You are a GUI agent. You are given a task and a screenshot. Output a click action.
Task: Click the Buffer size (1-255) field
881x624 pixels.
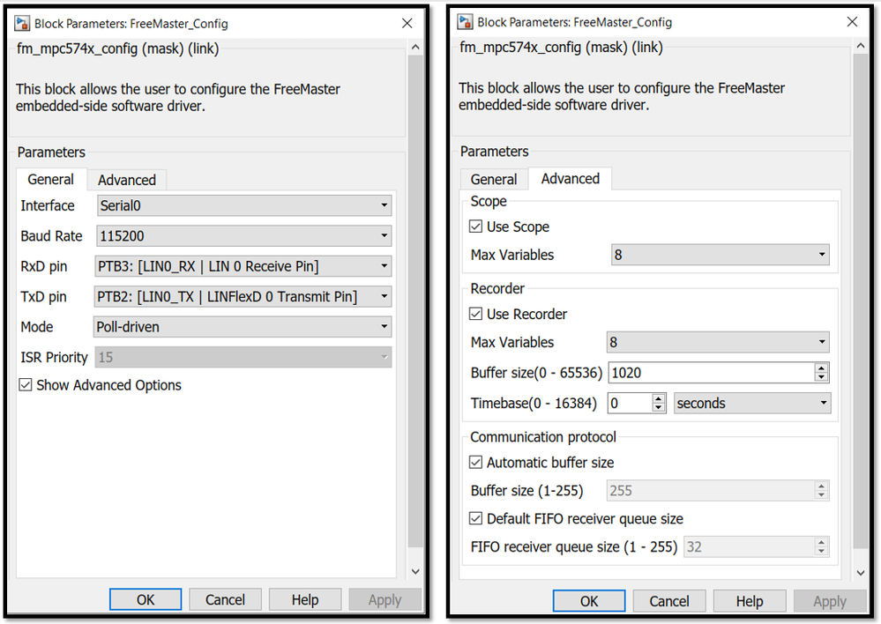(712, 491)
